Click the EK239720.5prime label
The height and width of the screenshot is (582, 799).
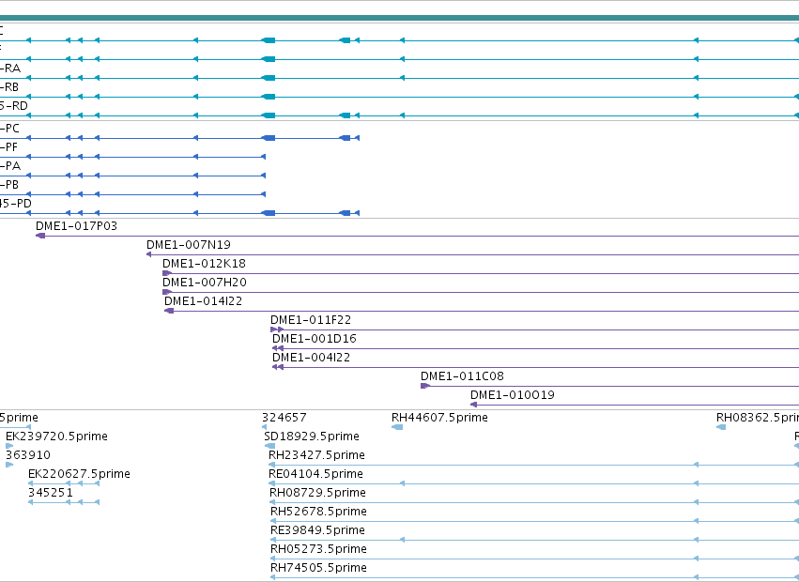tap(56, 436)
